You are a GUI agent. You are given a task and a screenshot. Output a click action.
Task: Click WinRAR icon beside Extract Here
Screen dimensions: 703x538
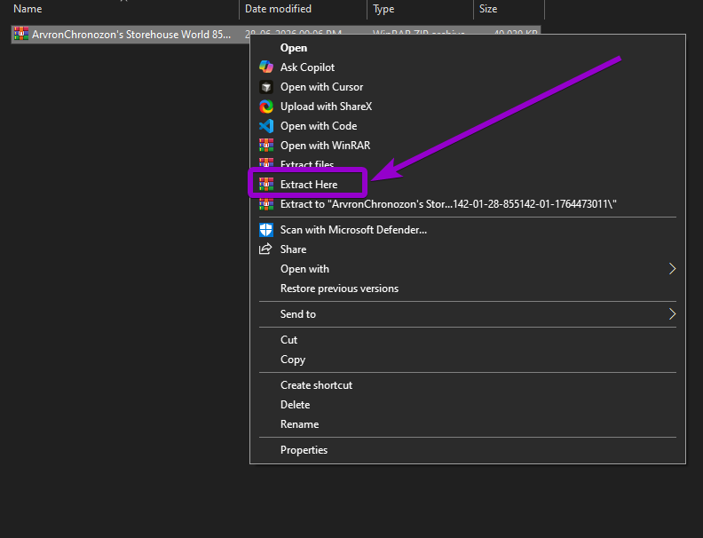click(x=266, y=185)
